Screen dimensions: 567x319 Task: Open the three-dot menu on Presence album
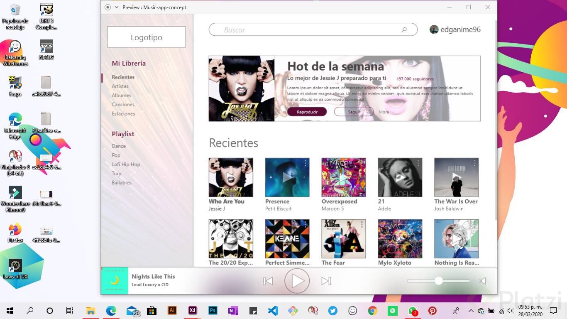tap(305, 163)
